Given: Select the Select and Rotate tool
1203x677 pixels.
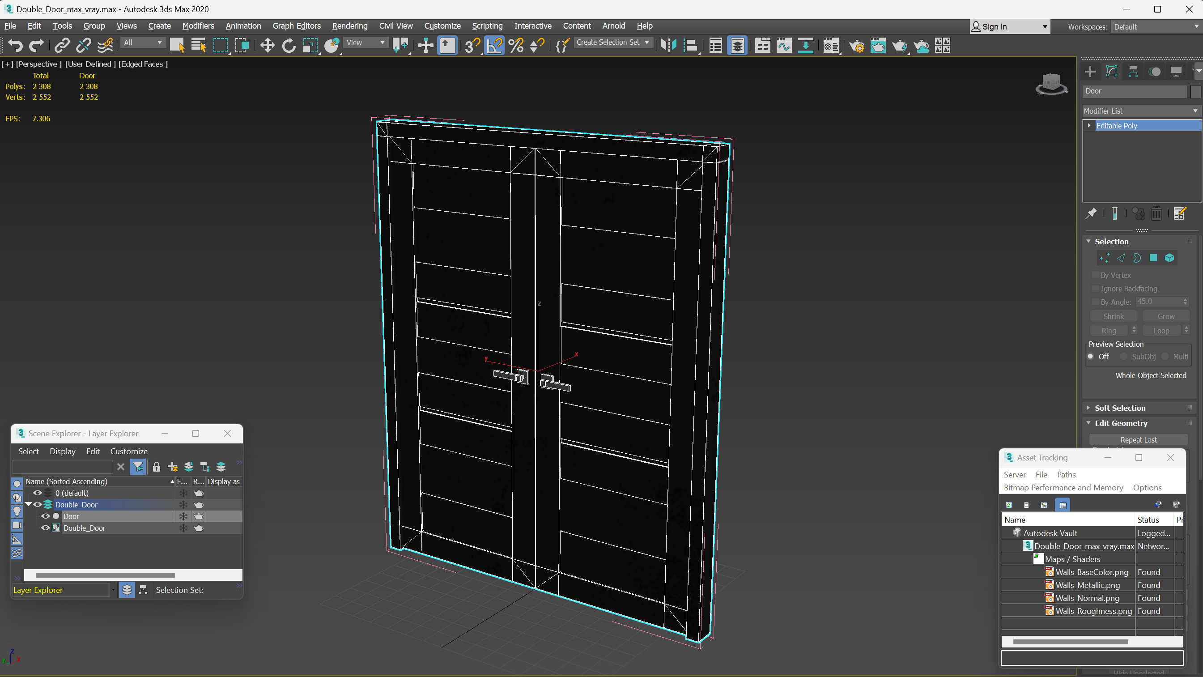Looking at the screenshot, I should pos(289,45).
